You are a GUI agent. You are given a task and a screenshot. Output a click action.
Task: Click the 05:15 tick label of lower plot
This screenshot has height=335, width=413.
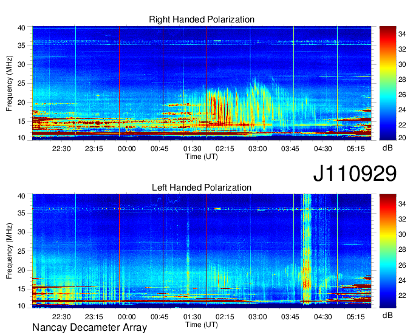click(x=355, y=317)
